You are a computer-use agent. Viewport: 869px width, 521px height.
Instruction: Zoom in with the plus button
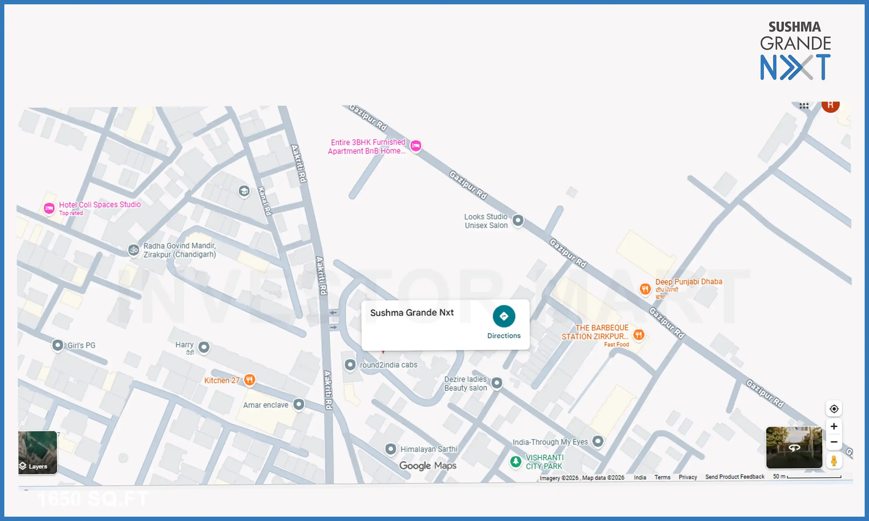point(834,426)
